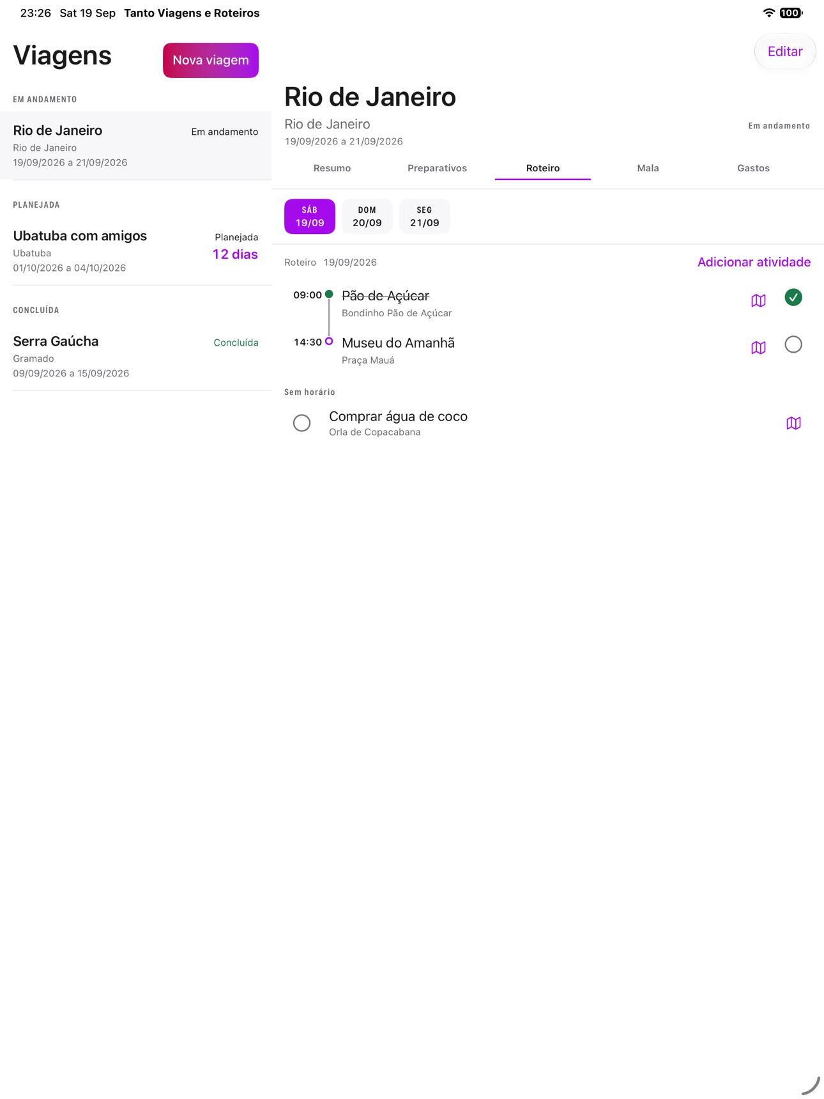Switch to the Resumo tab

coord(332,168)
